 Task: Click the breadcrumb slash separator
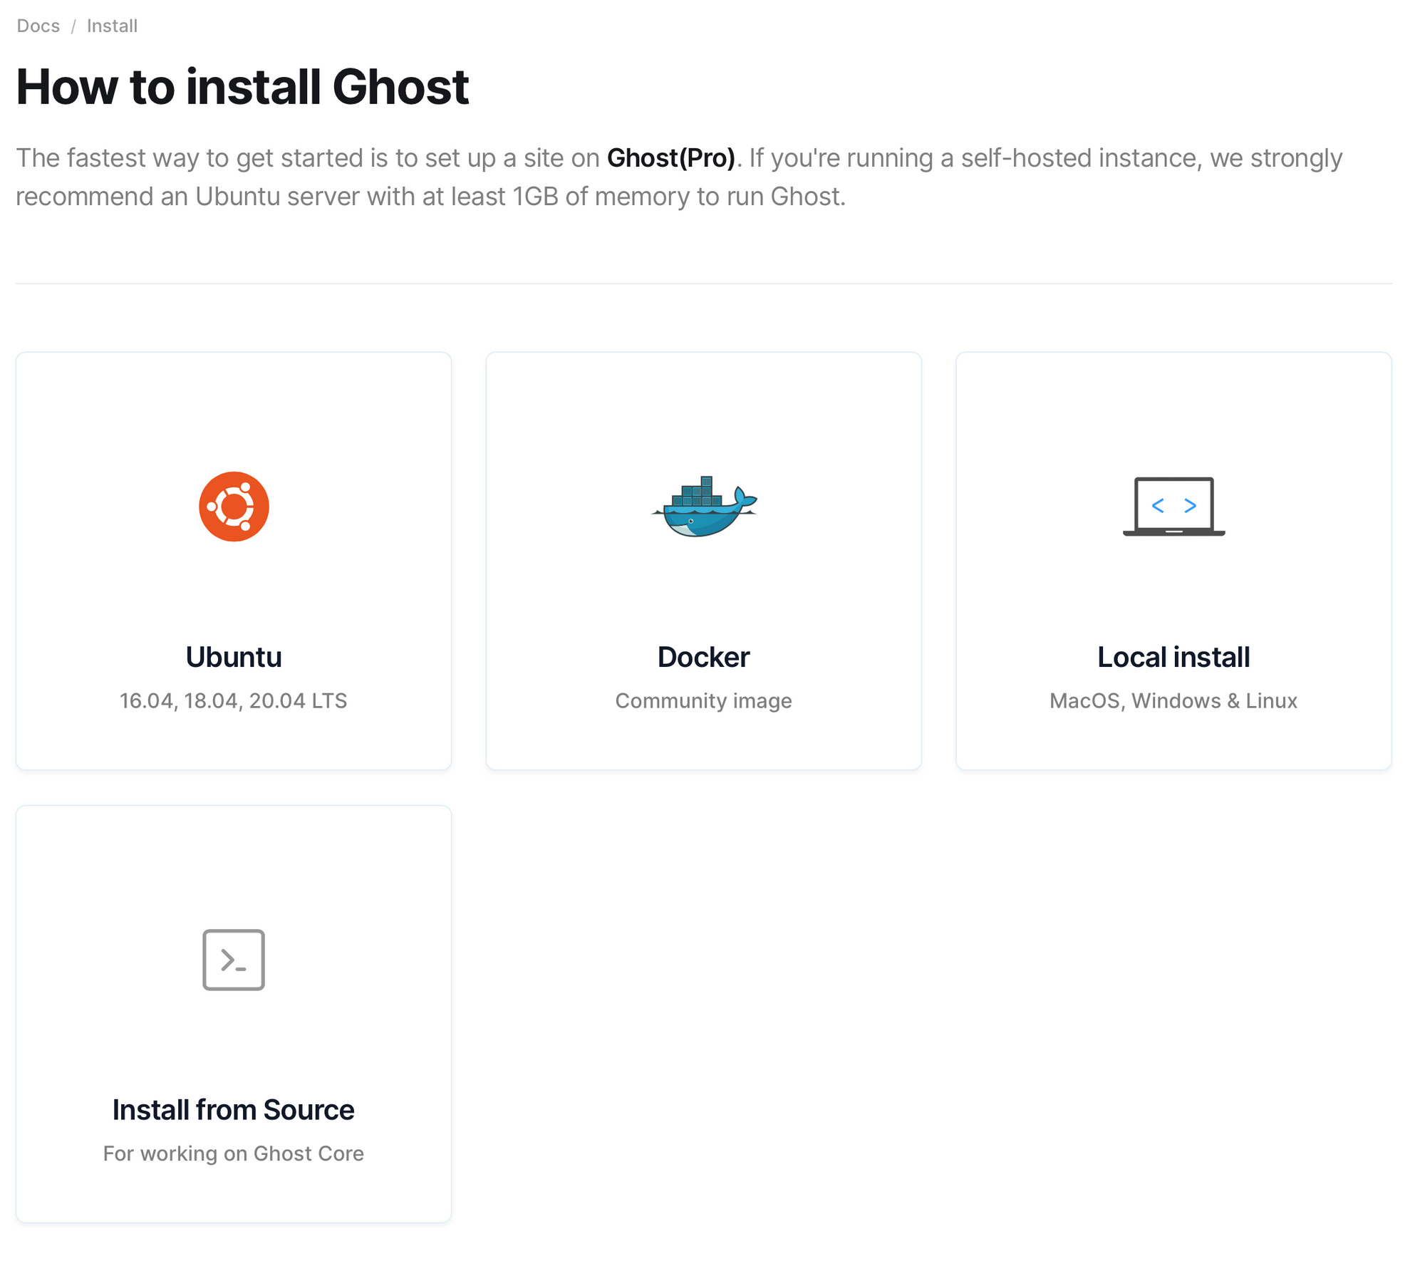73,27
